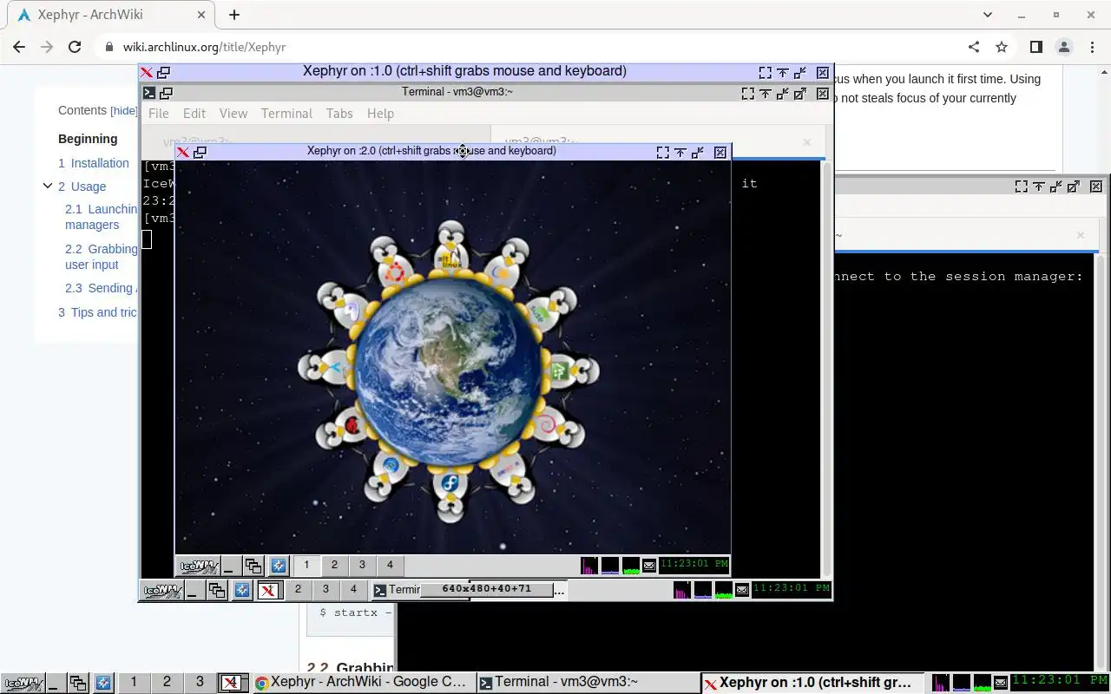Activate Xephyr - ArchWiki Chrome task on bottom taskbar
Screen dimensions: 1111x694
coord(364,683)
